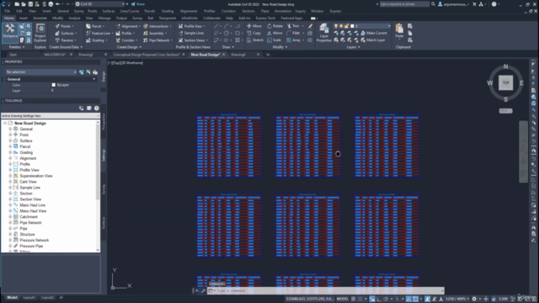Toggle ortho mode in status bar
The image size is (539, 303).
pyautogui.click(x=379, y=299)
